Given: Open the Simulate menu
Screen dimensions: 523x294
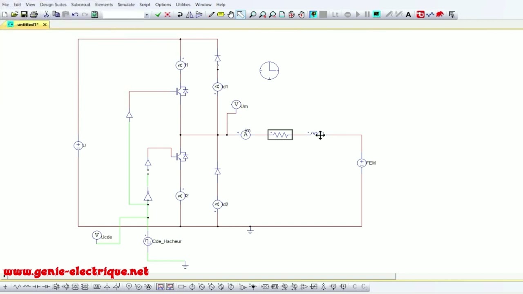Looking at the screenshot, I should pyautogui.click(x=126, y=4).
